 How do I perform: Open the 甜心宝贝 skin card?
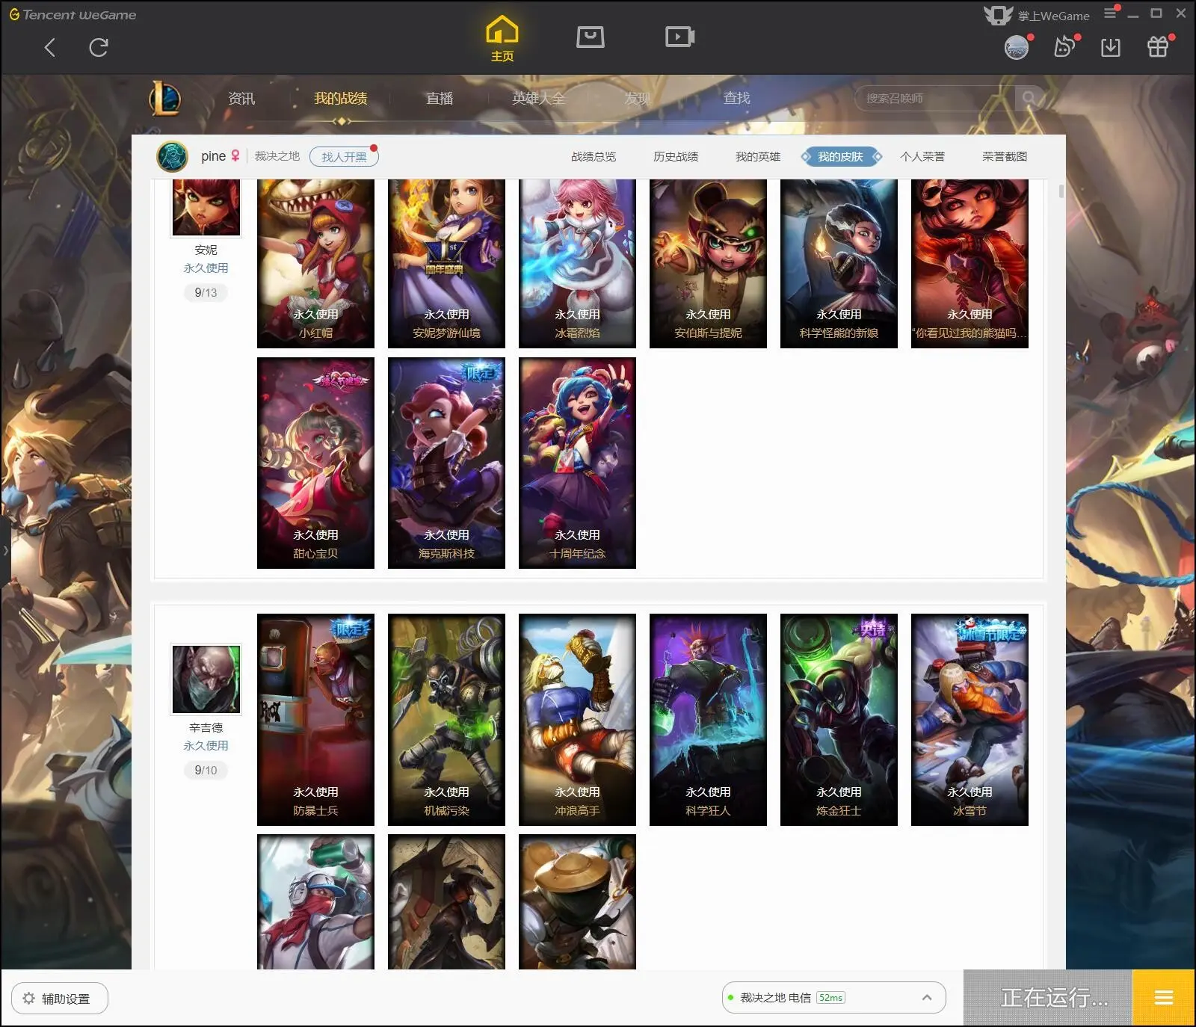pyautogui.click(x=315, y=463)
